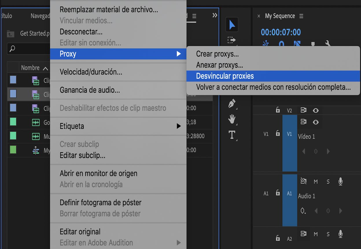Select the Pen tool
361x249 pixels.
[232, 104]
